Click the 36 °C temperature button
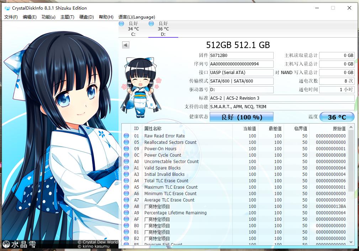 point(337,117)
